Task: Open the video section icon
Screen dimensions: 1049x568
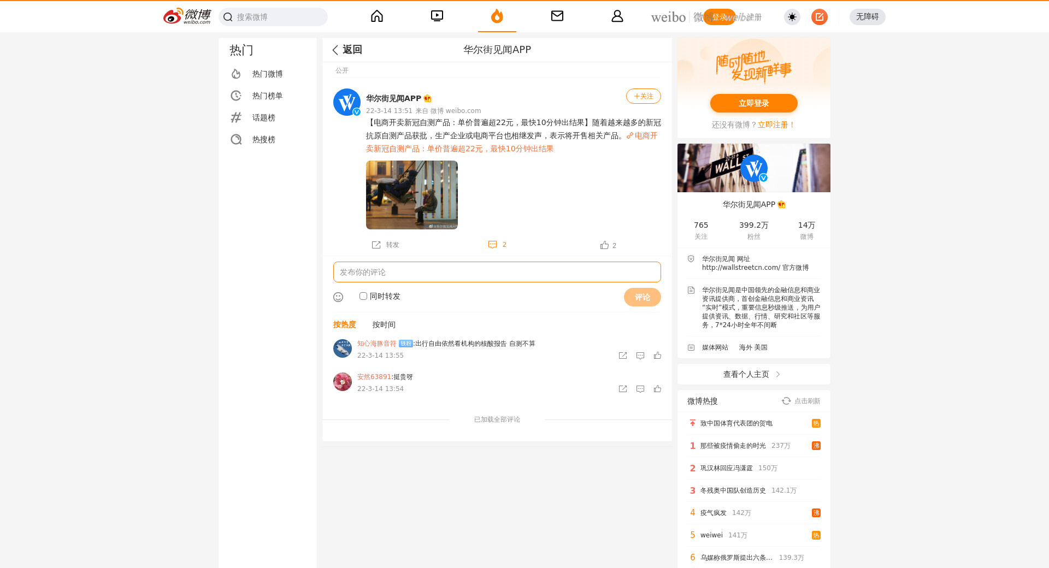Action: pos(437,16)
